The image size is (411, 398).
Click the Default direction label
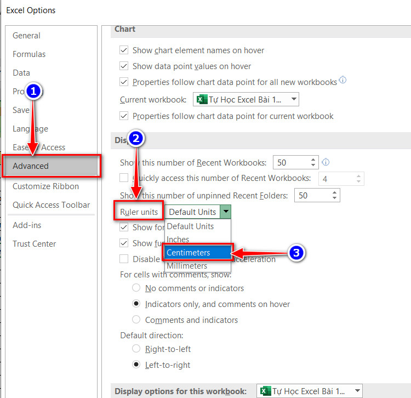151,336
